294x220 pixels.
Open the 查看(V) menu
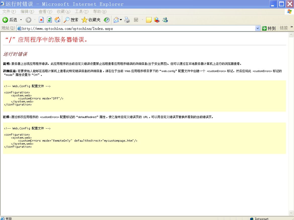45,12
